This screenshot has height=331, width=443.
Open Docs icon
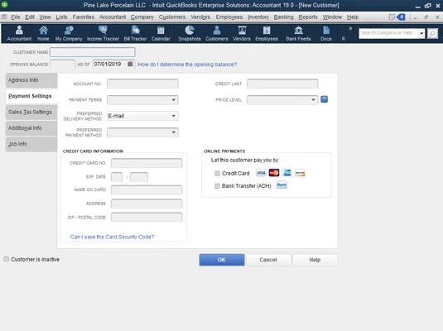tap(326, 33)
